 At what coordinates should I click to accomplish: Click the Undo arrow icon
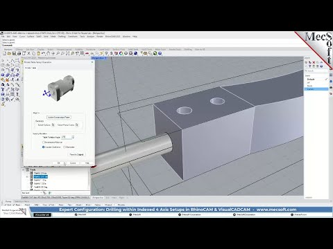point(43,53)
